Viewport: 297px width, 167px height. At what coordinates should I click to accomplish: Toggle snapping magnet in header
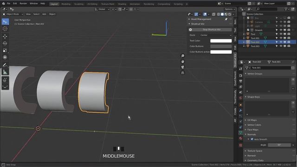click(x=120, y=9)
